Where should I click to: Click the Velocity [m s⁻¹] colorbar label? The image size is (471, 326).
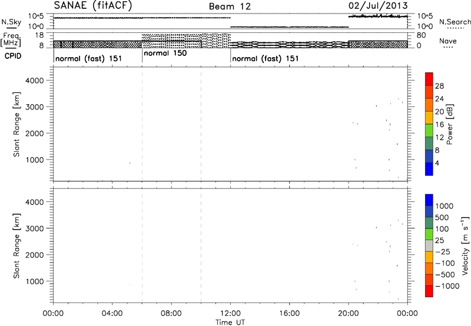click(465, 245)
